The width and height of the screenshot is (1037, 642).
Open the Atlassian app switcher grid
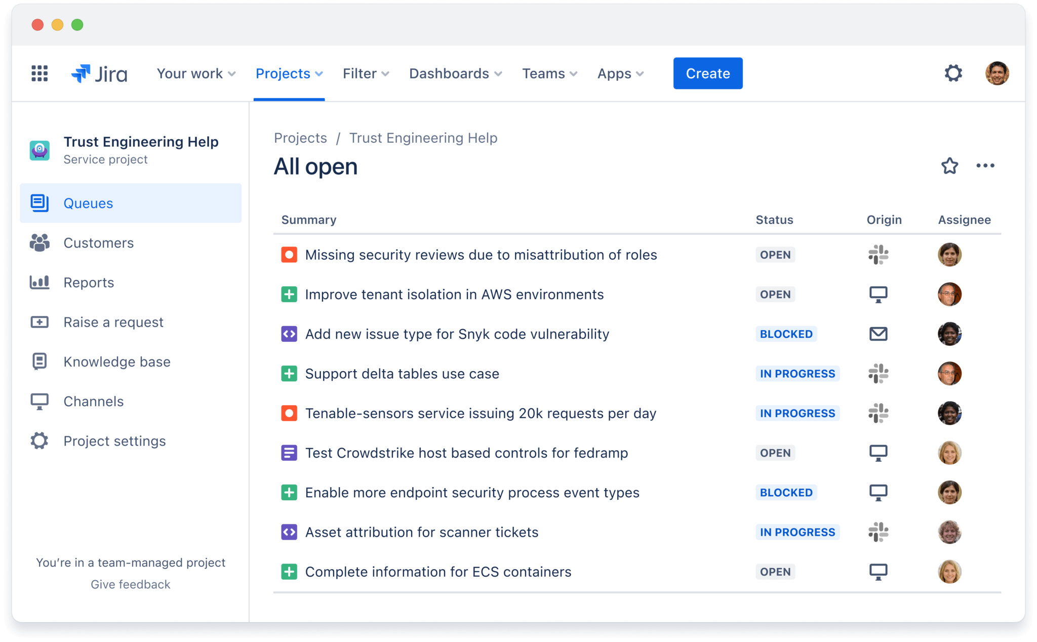tap(39, 73)
